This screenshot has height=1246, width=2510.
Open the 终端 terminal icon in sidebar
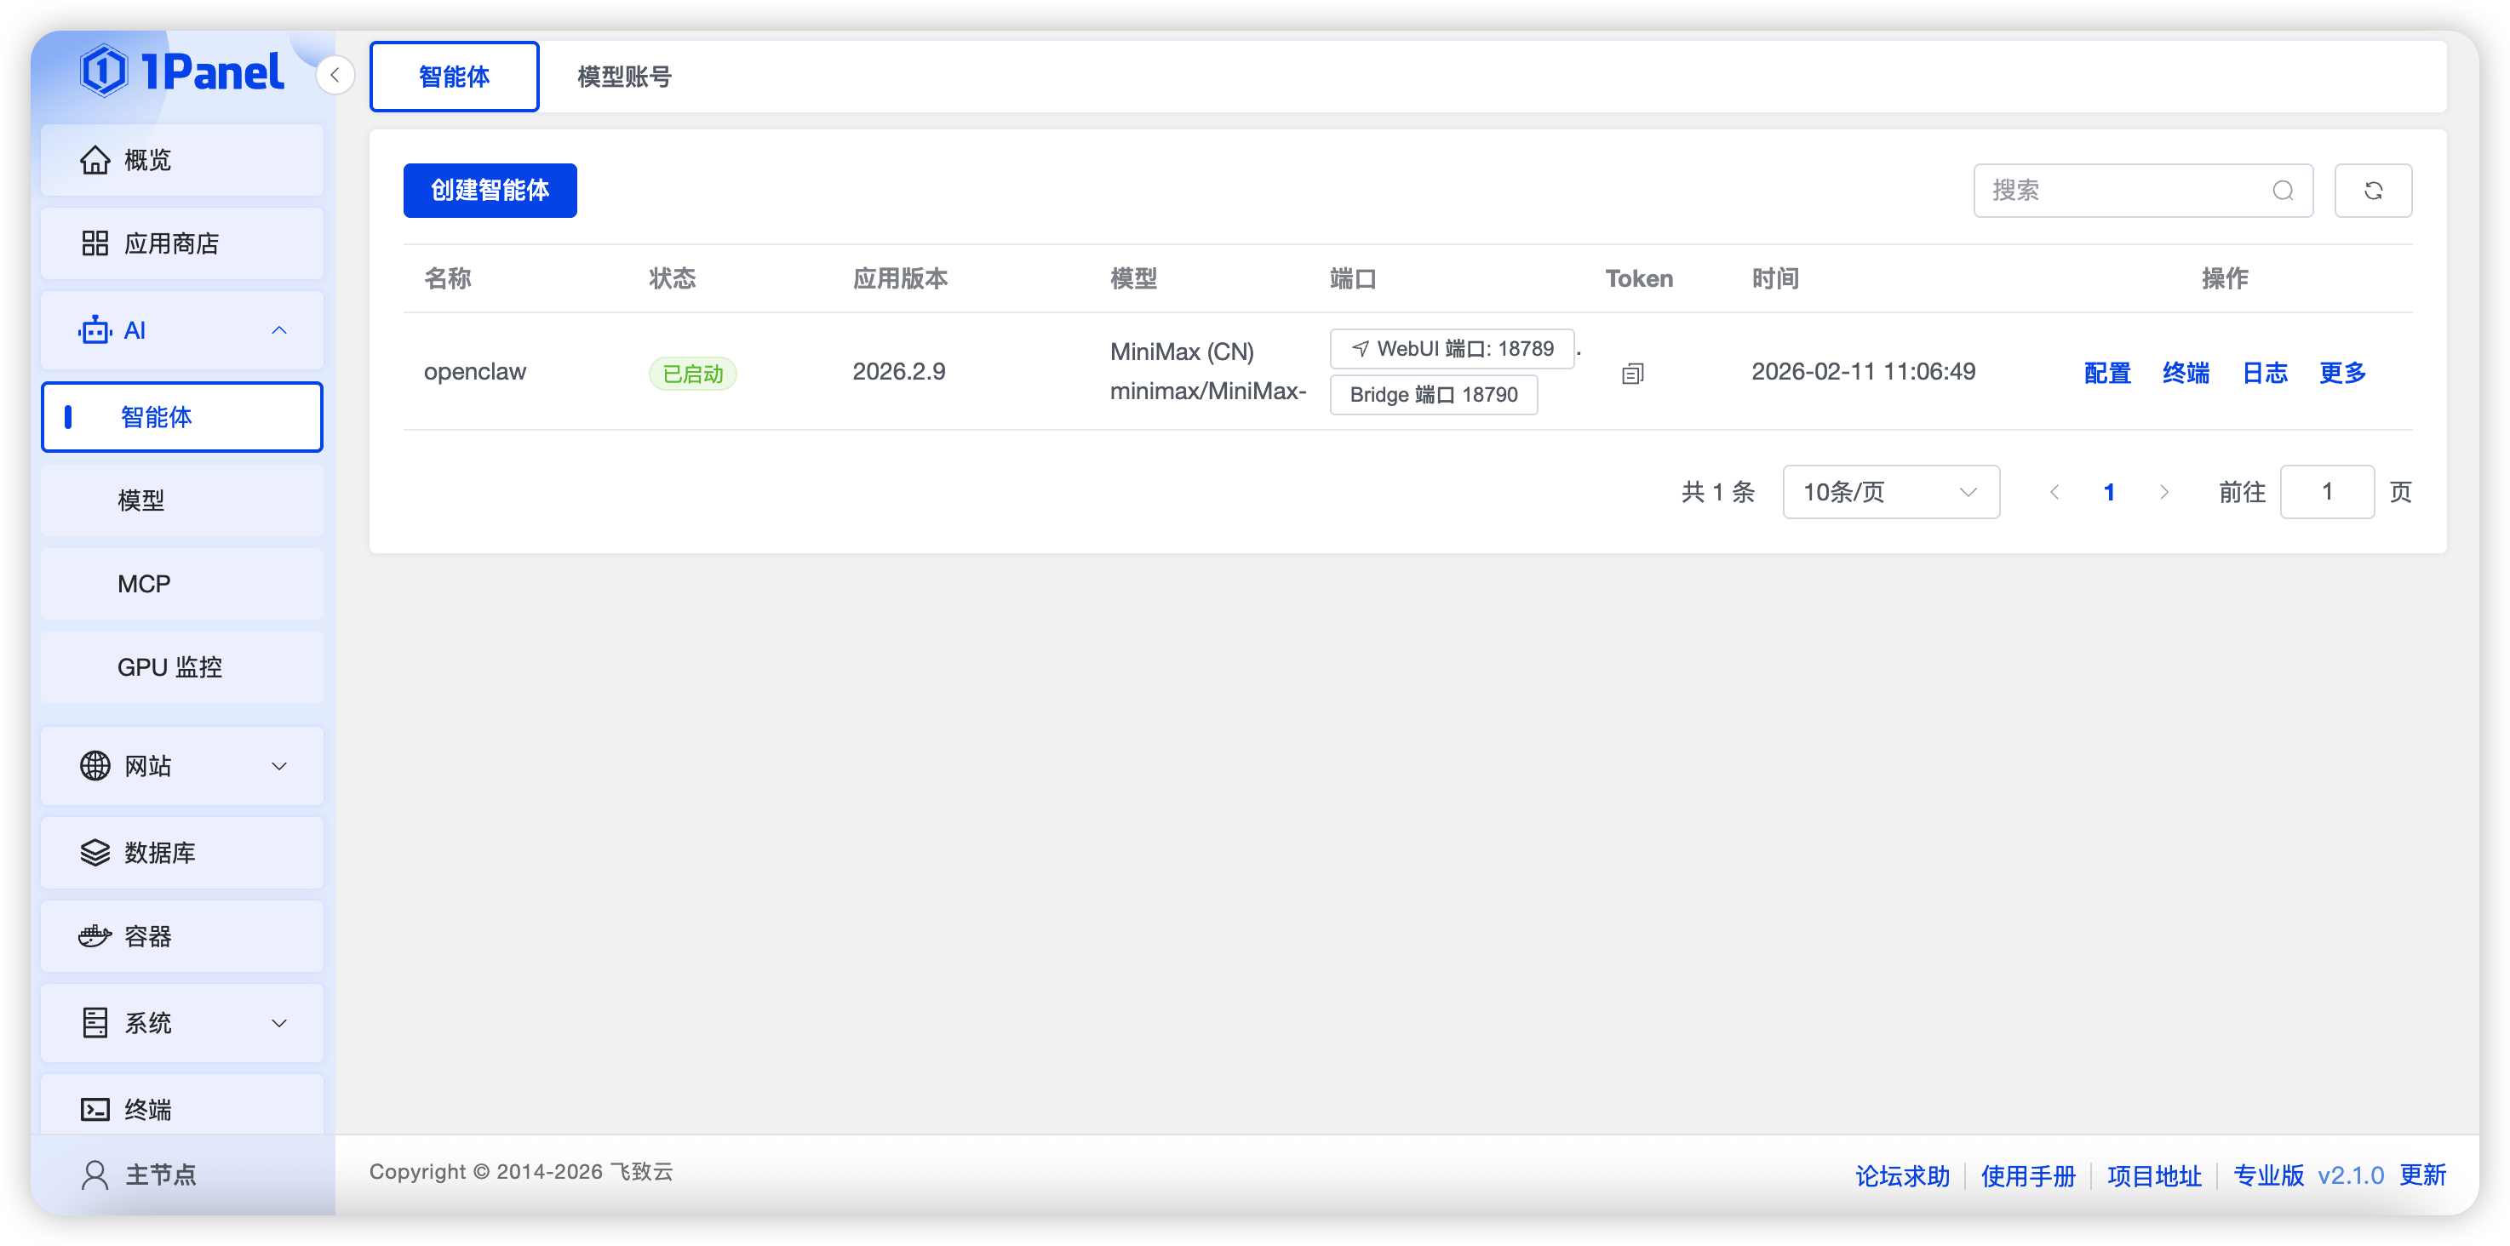[x=95, y=1107]
